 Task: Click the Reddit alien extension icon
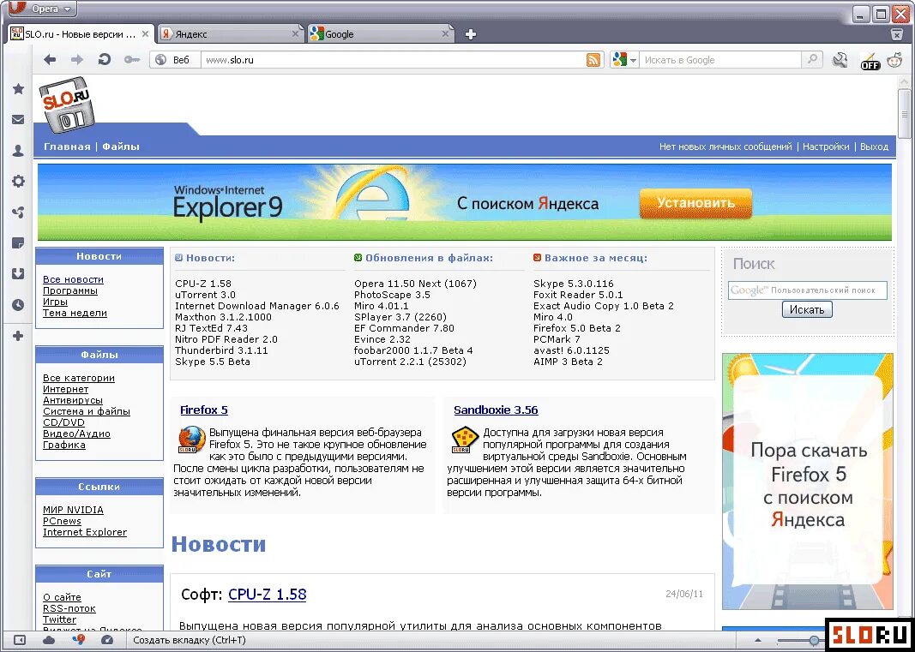pyautogui.click(x=894, y=59)
